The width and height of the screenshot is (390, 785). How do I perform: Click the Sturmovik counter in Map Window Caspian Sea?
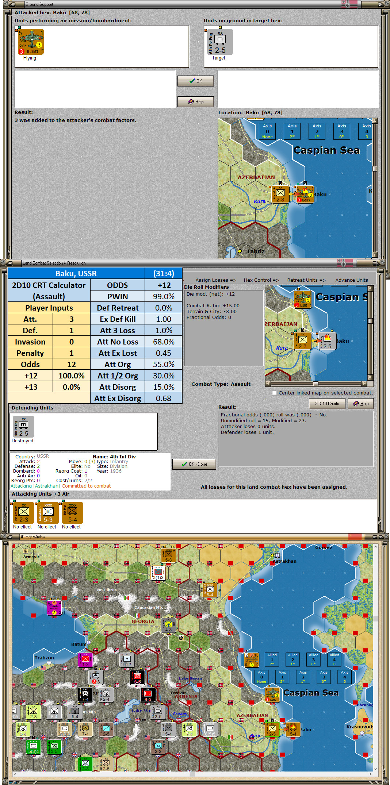pos(272,694)
